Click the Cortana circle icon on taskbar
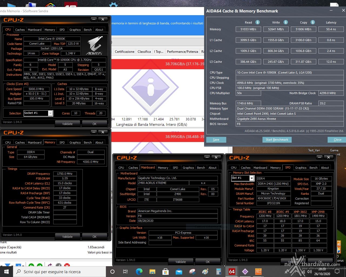The height and width of the screenshot is (277, 346). 112,272
